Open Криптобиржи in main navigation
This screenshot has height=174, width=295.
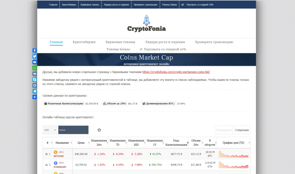coord(84,42)
